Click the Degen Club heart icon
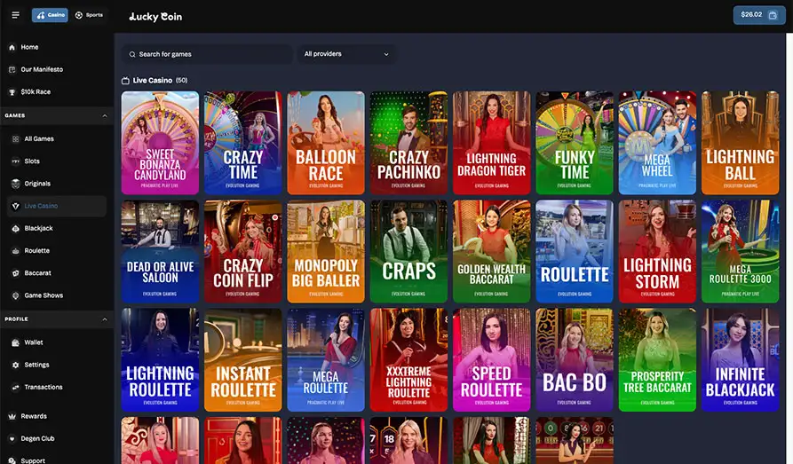Viewport: 793px width, 464px height. point(12,439)
